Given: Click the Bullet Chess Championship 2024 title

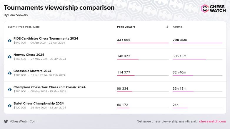Looking at the screenshot, I should point(39,103).
